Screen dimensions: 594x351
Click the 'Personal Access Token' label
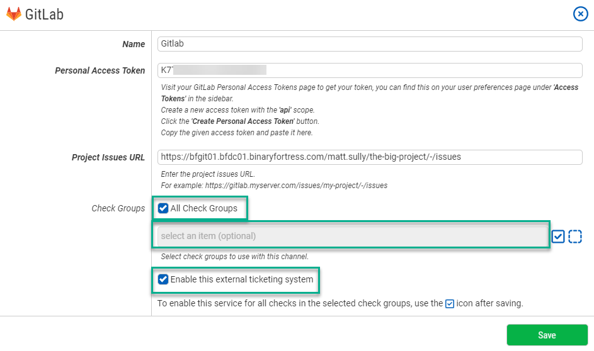click(100, 70)
